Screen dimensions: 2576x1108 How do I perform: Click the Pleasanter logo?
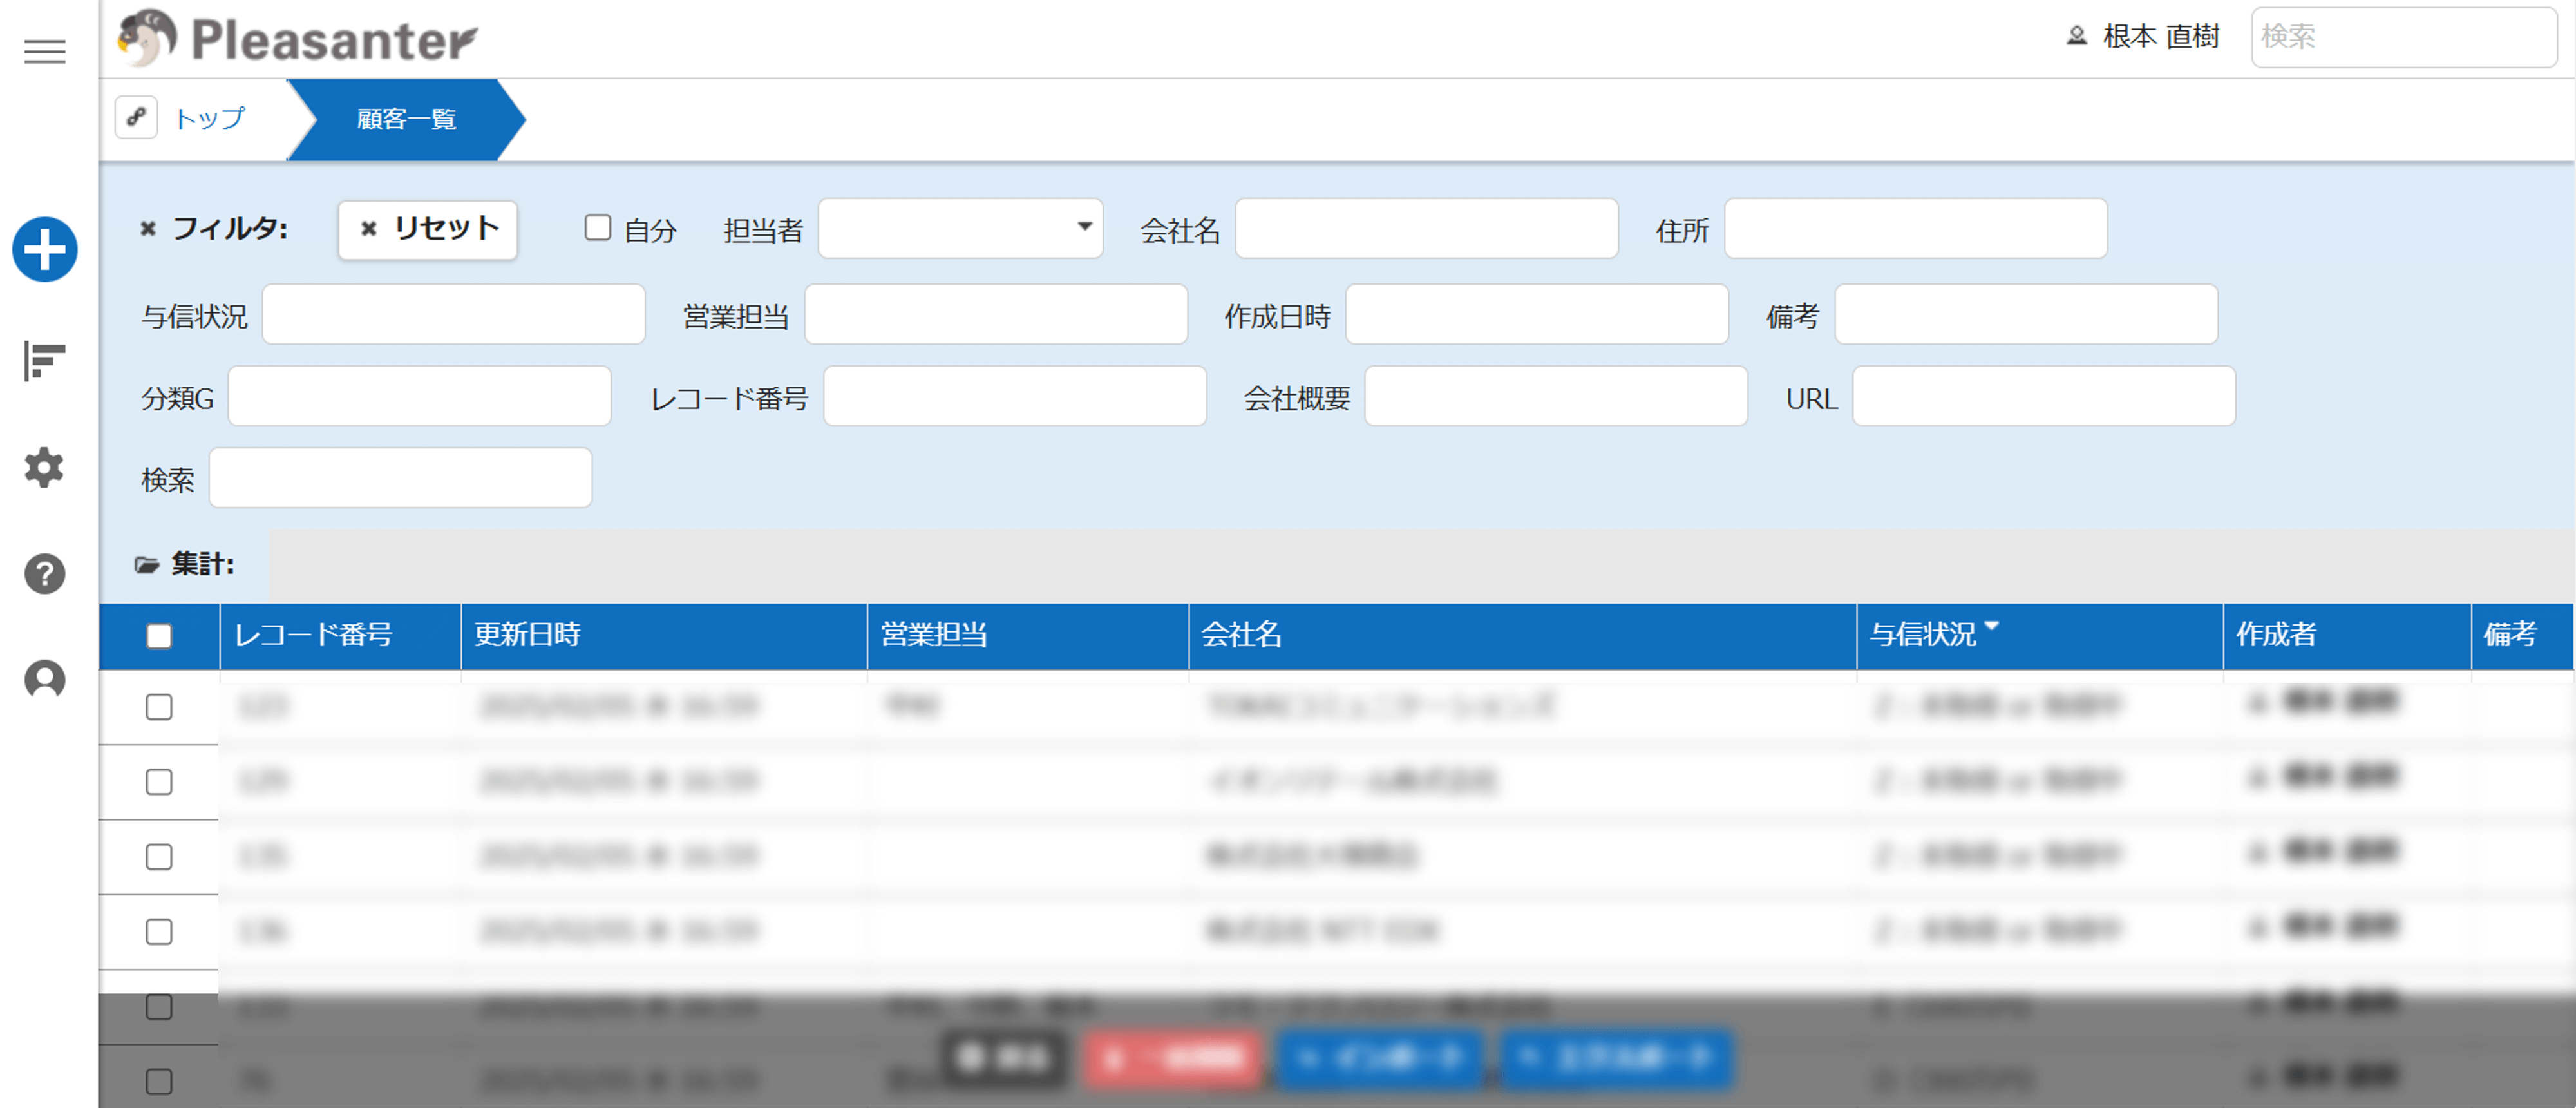pos(298,39)
